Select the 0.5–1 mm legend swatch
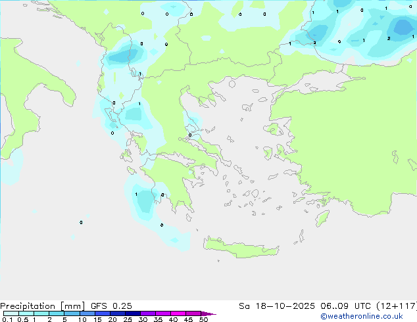 pos(26,313)
